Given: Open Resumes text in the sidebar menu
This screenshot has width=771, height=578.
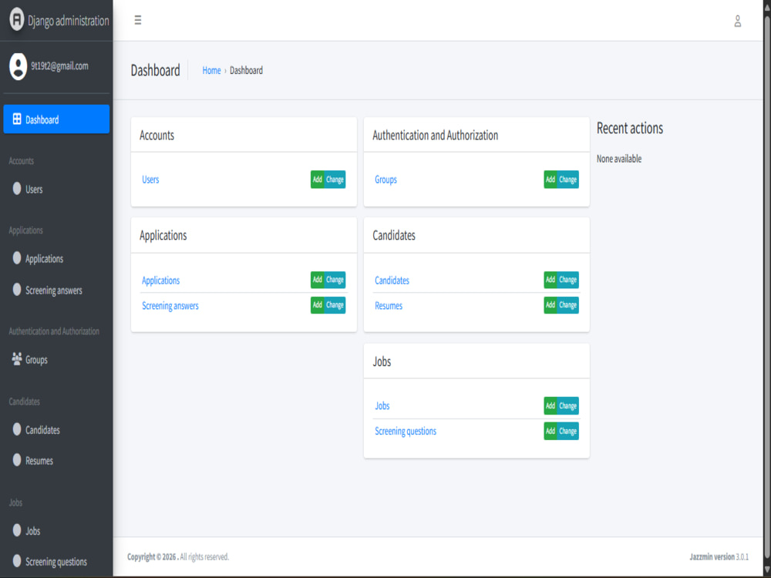Looking at the screenshot, I should pyautogui.click(x=39, y=461).
